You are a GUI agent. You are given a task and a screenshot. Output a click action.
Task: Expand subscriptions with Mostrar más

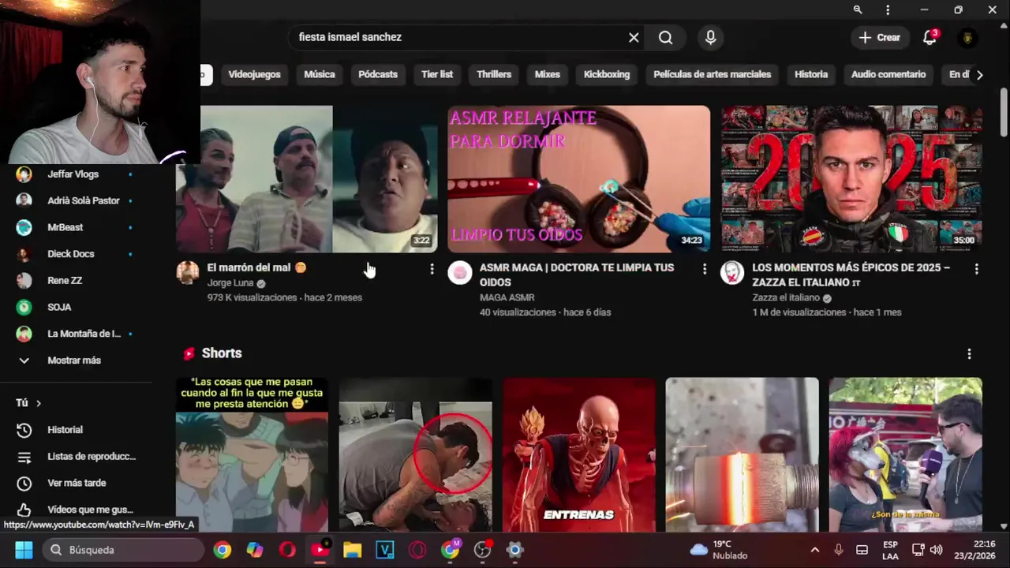pyautogui.click(x=75, y=361)
